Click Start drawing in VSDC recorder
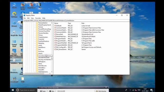 (x=101, y=91)
